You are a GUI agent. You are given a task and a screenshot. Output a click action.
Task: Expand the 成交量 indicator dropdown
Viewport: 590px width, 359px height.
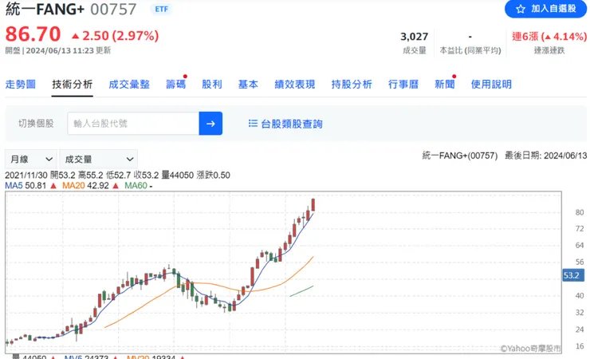pyautogui.click(x=99, y=160)
